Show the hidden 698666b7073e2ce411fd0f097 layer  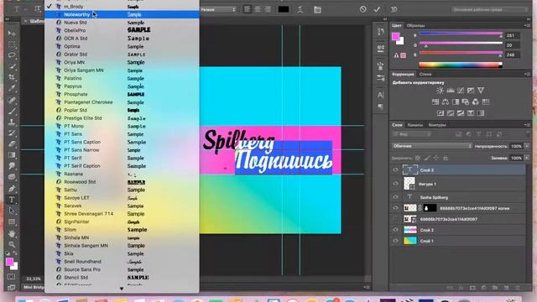(x=395, y=219)
